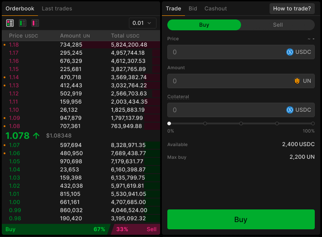Switch order side to Sell
The height and width of the screenshot is (237, 322).
[278, 25]
